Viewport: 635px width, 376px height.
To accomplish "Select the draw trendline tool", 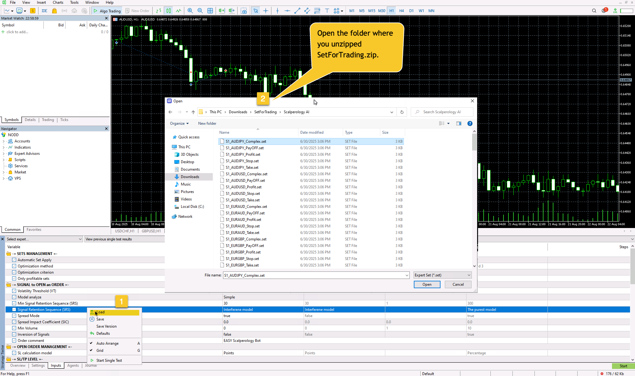I will [297, 11].
